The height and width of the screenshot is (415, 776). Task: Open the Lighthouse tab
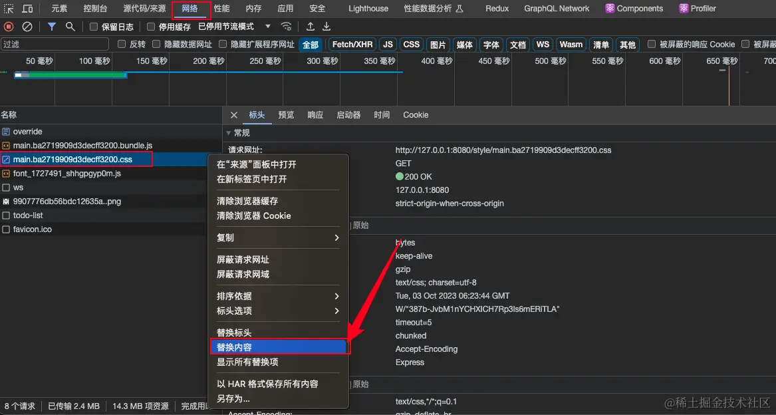pyautogui.click(x=368, y=9)
